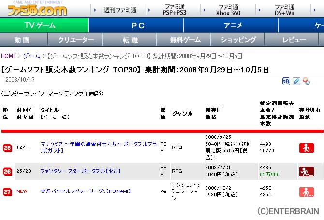
Task: Go to ゲーム breadcrumb link
Action: coord(31,56)
